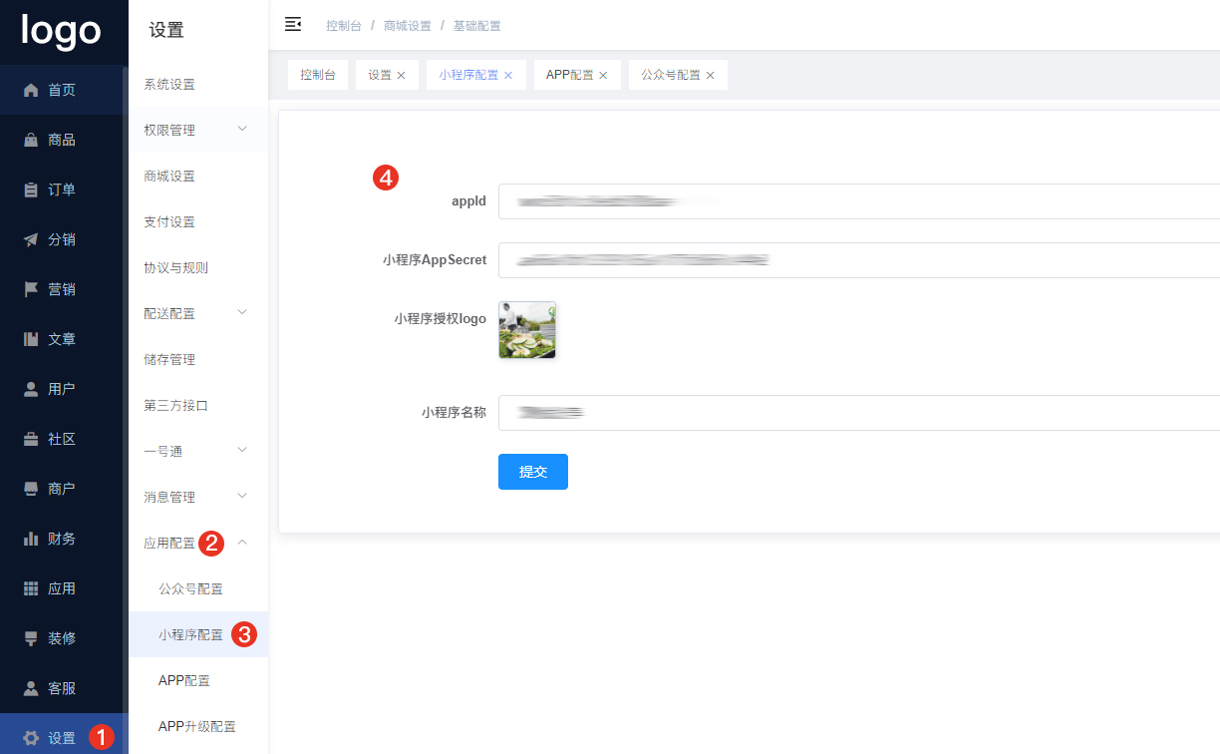Click into the appId input field
Image resolution: width=1220 pixels, height=754 pixels.
tap(857, 201)
